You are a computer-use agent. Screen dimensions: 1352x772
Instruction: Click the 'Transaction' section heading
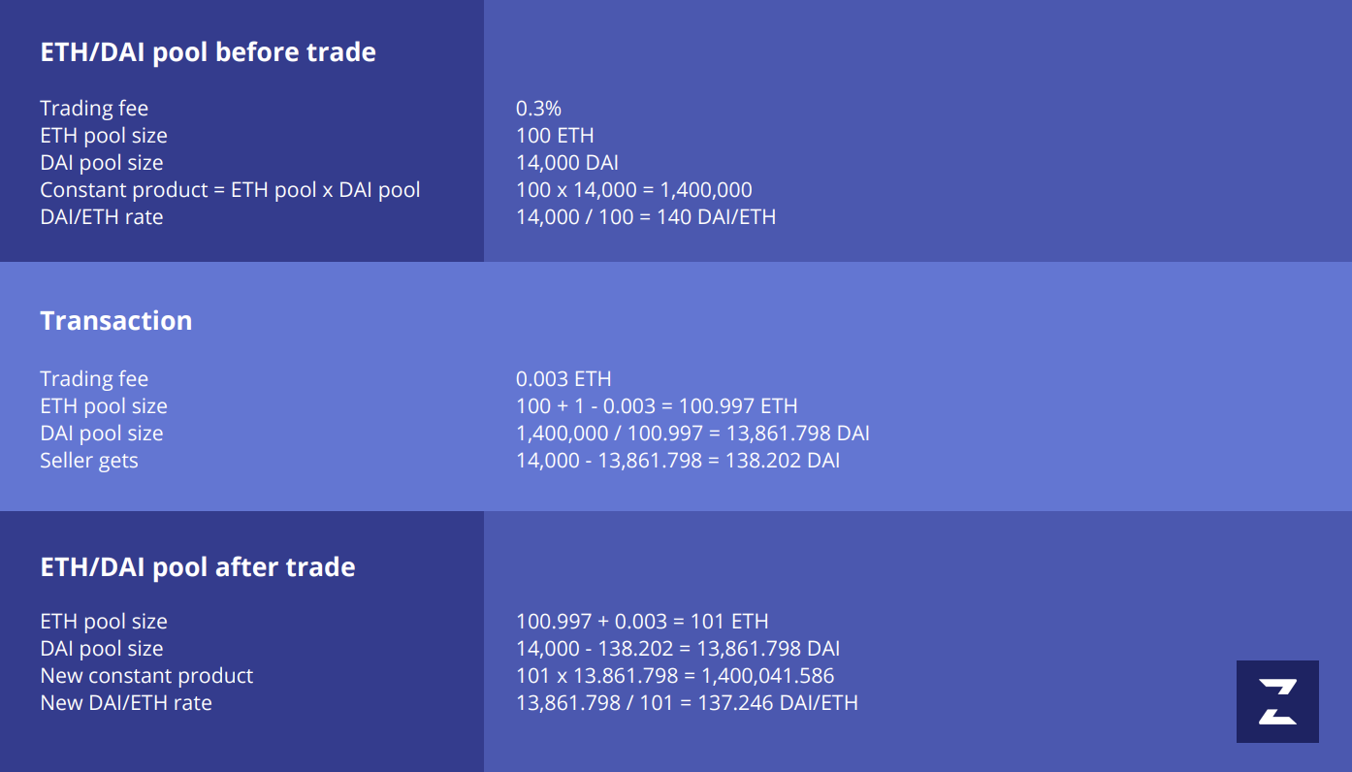(x=115, y=321)
